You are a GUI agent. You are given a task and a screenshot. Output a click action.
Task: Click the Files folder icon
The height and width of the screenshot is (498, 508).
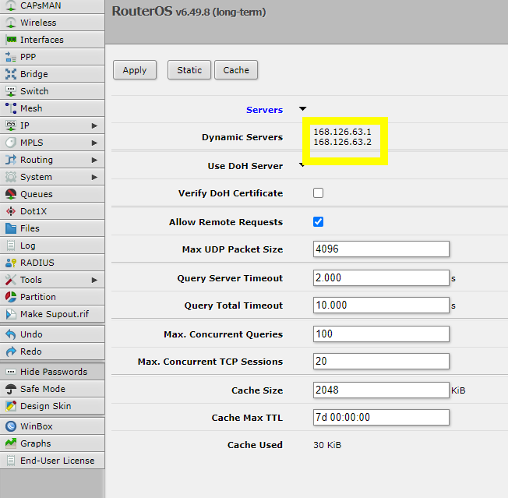pyautogui.click(x=11, y=229)
